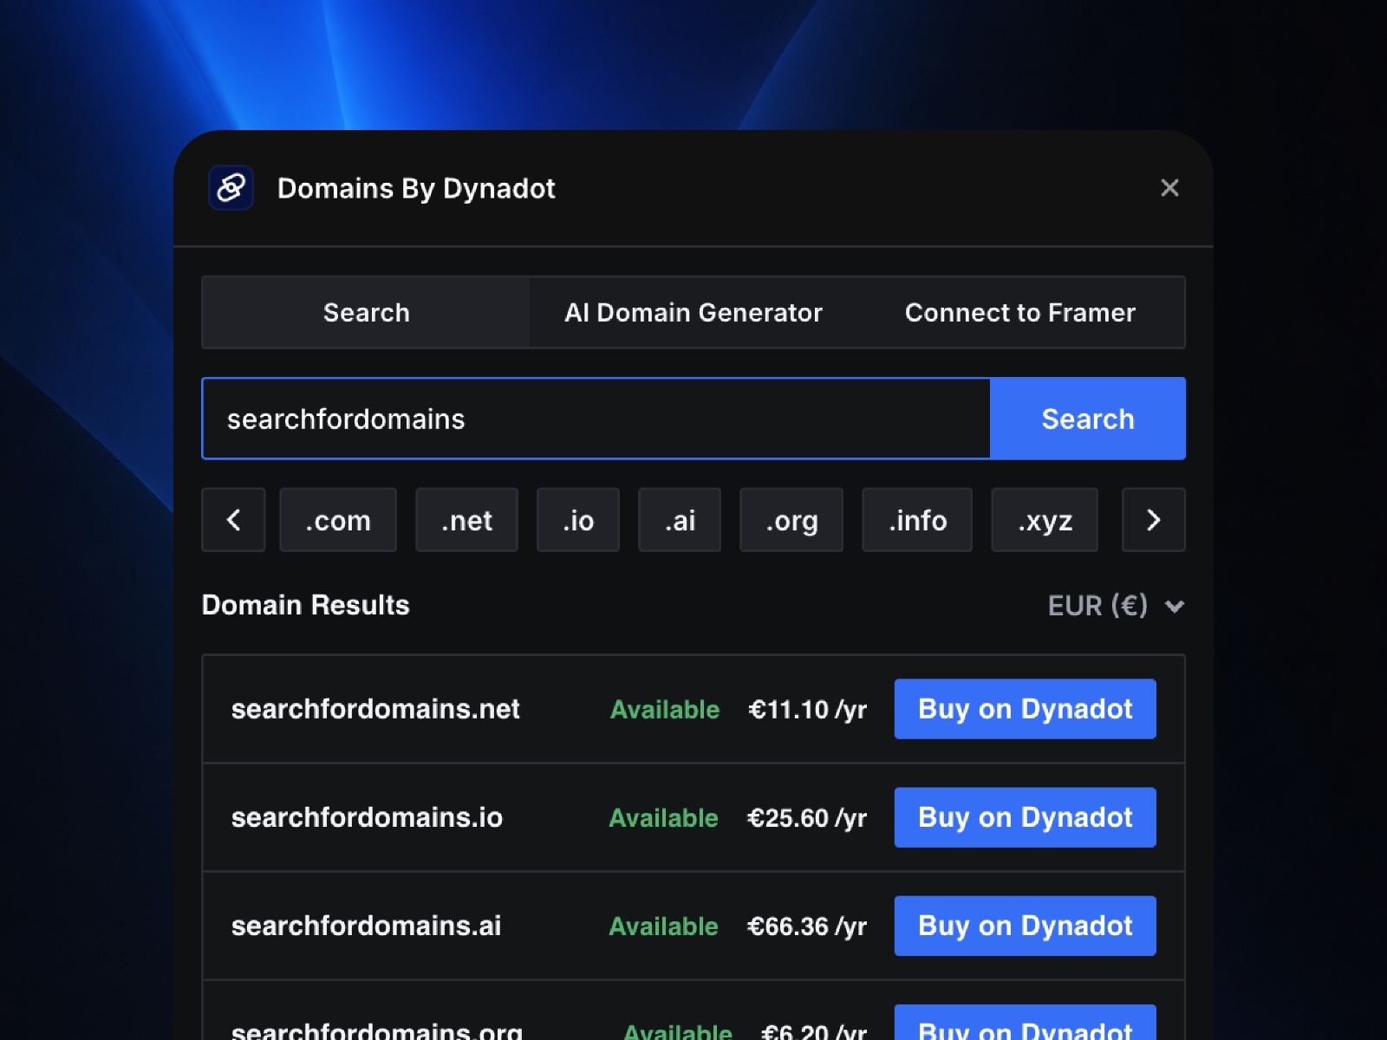Select the .com domain extension filter

(x=338, y=520)
